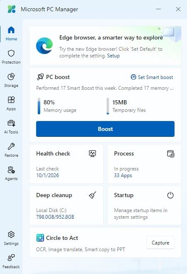Click the Circle to Act icon
Viewport: 187px width, 274px height.
click(40, 238)
